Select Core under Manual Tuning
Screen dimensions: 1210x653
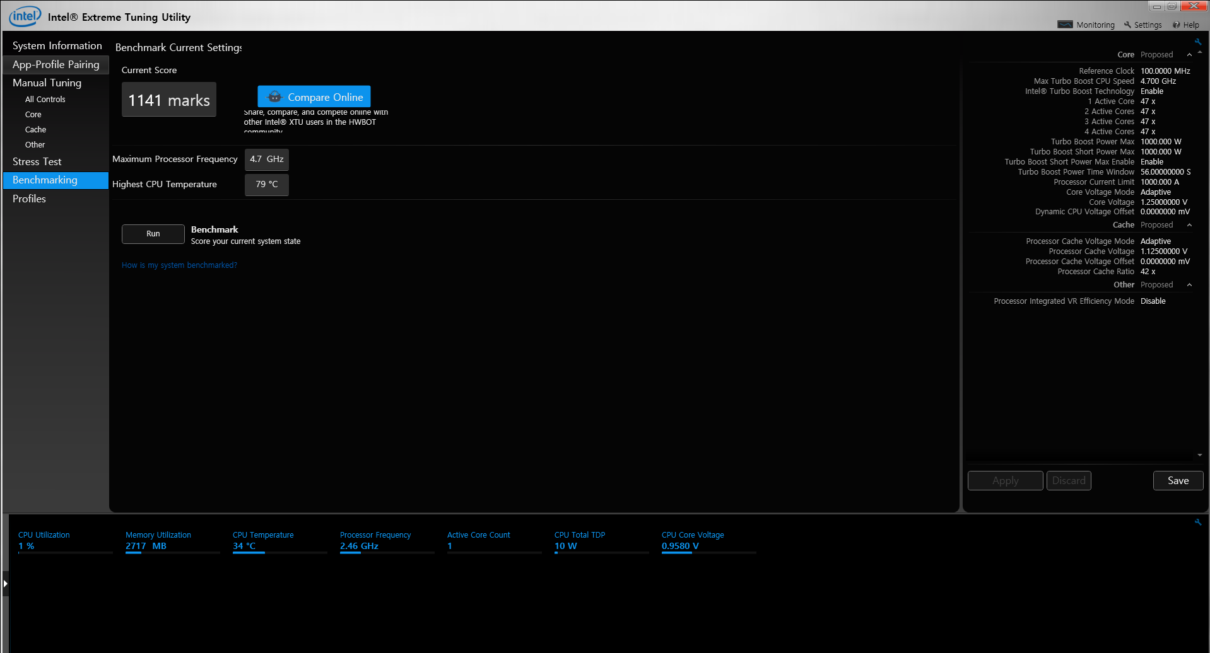click(x=33, y=115)
